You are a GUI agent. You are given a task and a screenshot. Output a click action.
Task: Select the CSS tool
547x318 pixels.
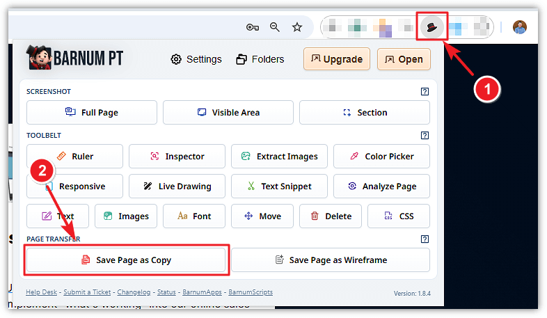tap(399, 216)
